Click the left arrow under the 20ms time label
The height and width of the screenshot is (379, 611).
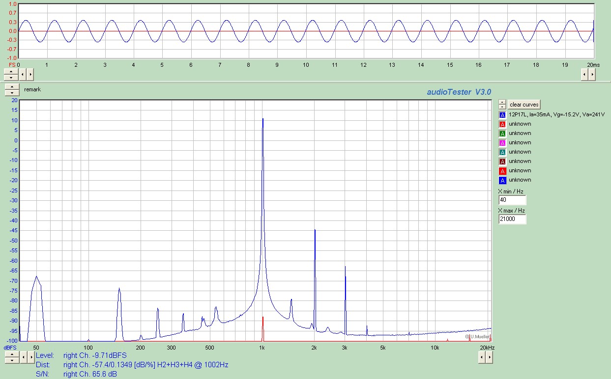coord(584,75)
